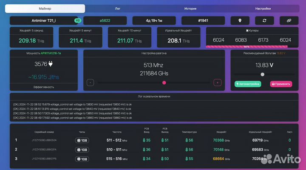Open the Лог tab
The width and height of the screenshot is (306, 170).
(118, 8)
